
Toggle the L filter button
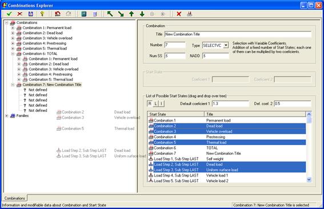pyautogui.click(x=155, y=103)
